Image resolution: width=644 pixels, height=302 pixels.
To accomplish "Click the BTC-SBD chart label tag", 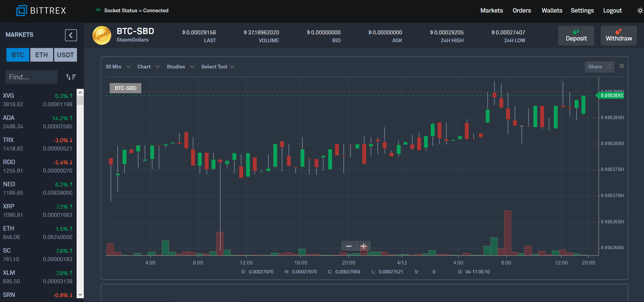I will tap(125, 88).
